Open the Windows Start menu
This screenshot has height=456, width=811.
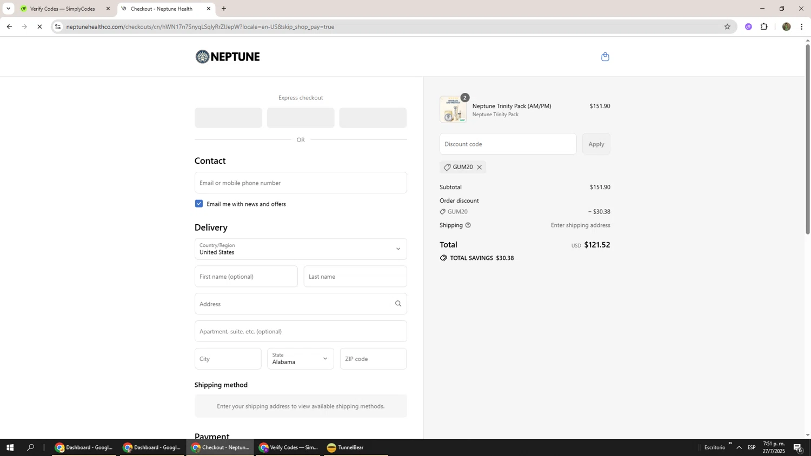click(x=9, y=447)
